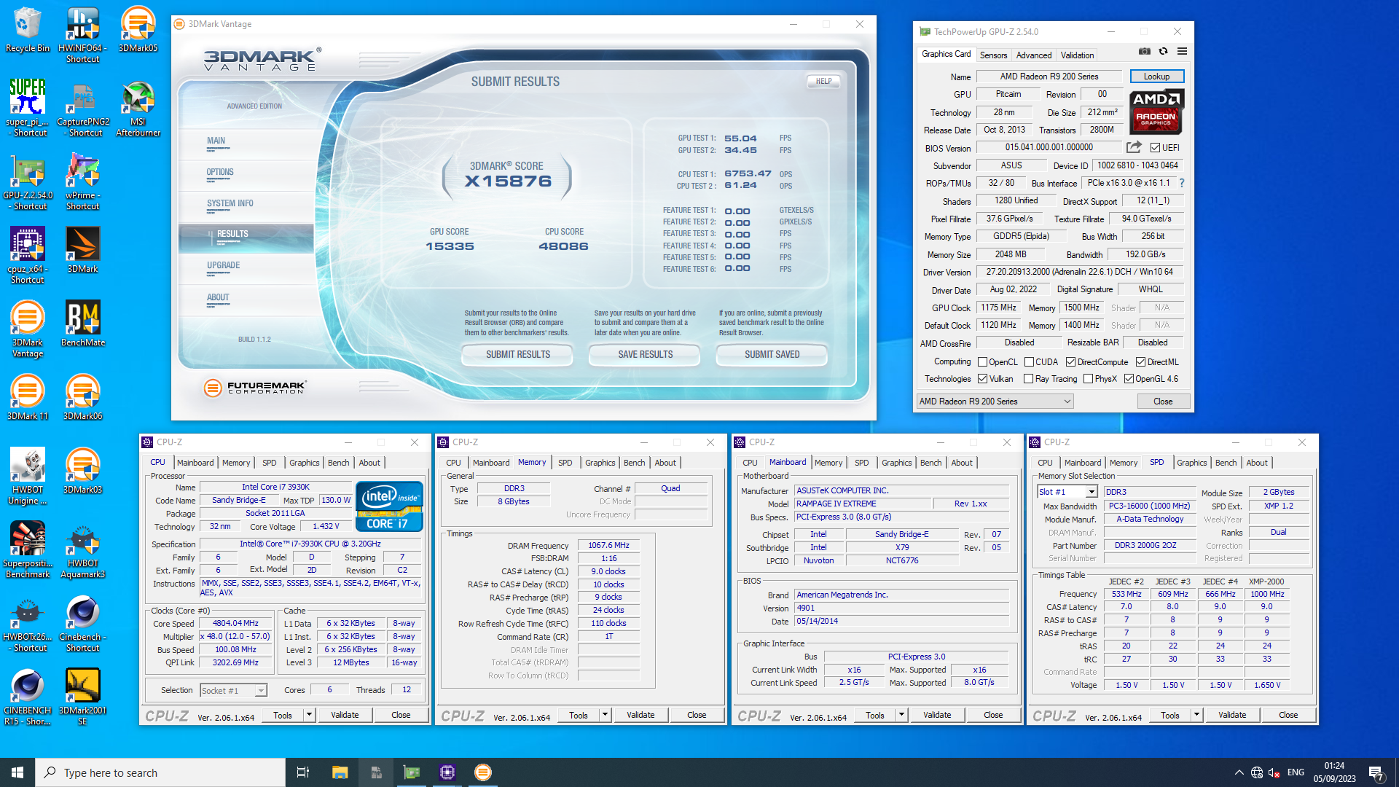Expand GPU selection dropdown in GPU-Z
The height and width of the screenshot is (787, 1399).
pos(995,402)
